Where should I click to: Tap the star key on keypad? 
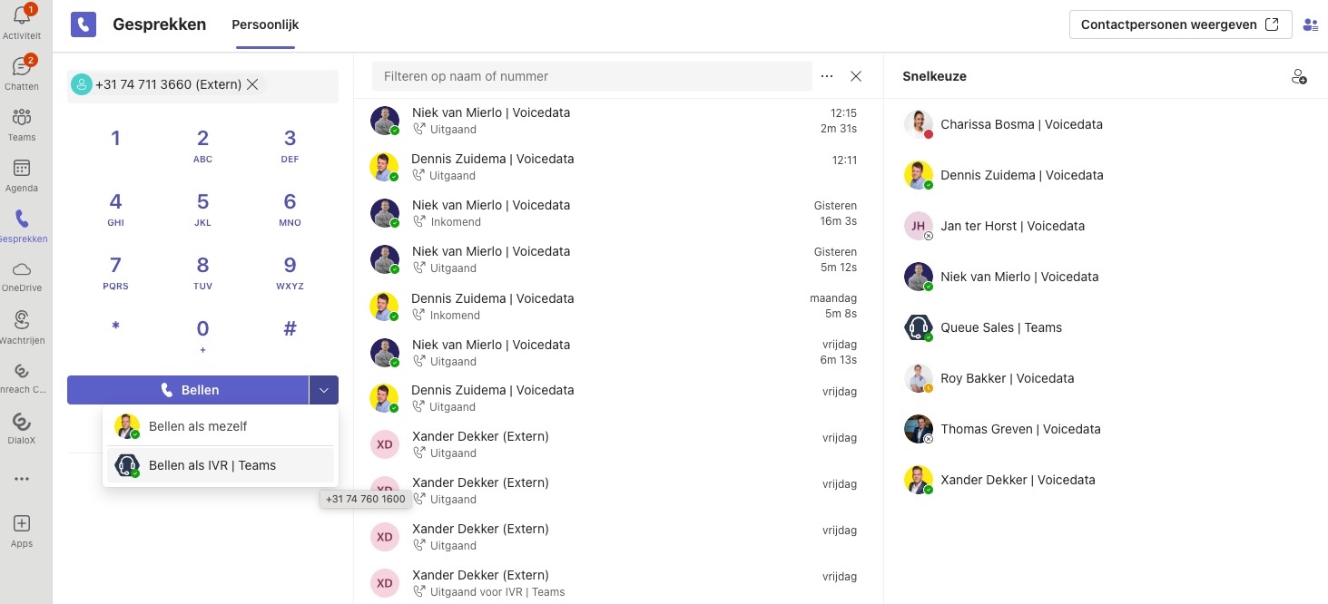point(115,328)
